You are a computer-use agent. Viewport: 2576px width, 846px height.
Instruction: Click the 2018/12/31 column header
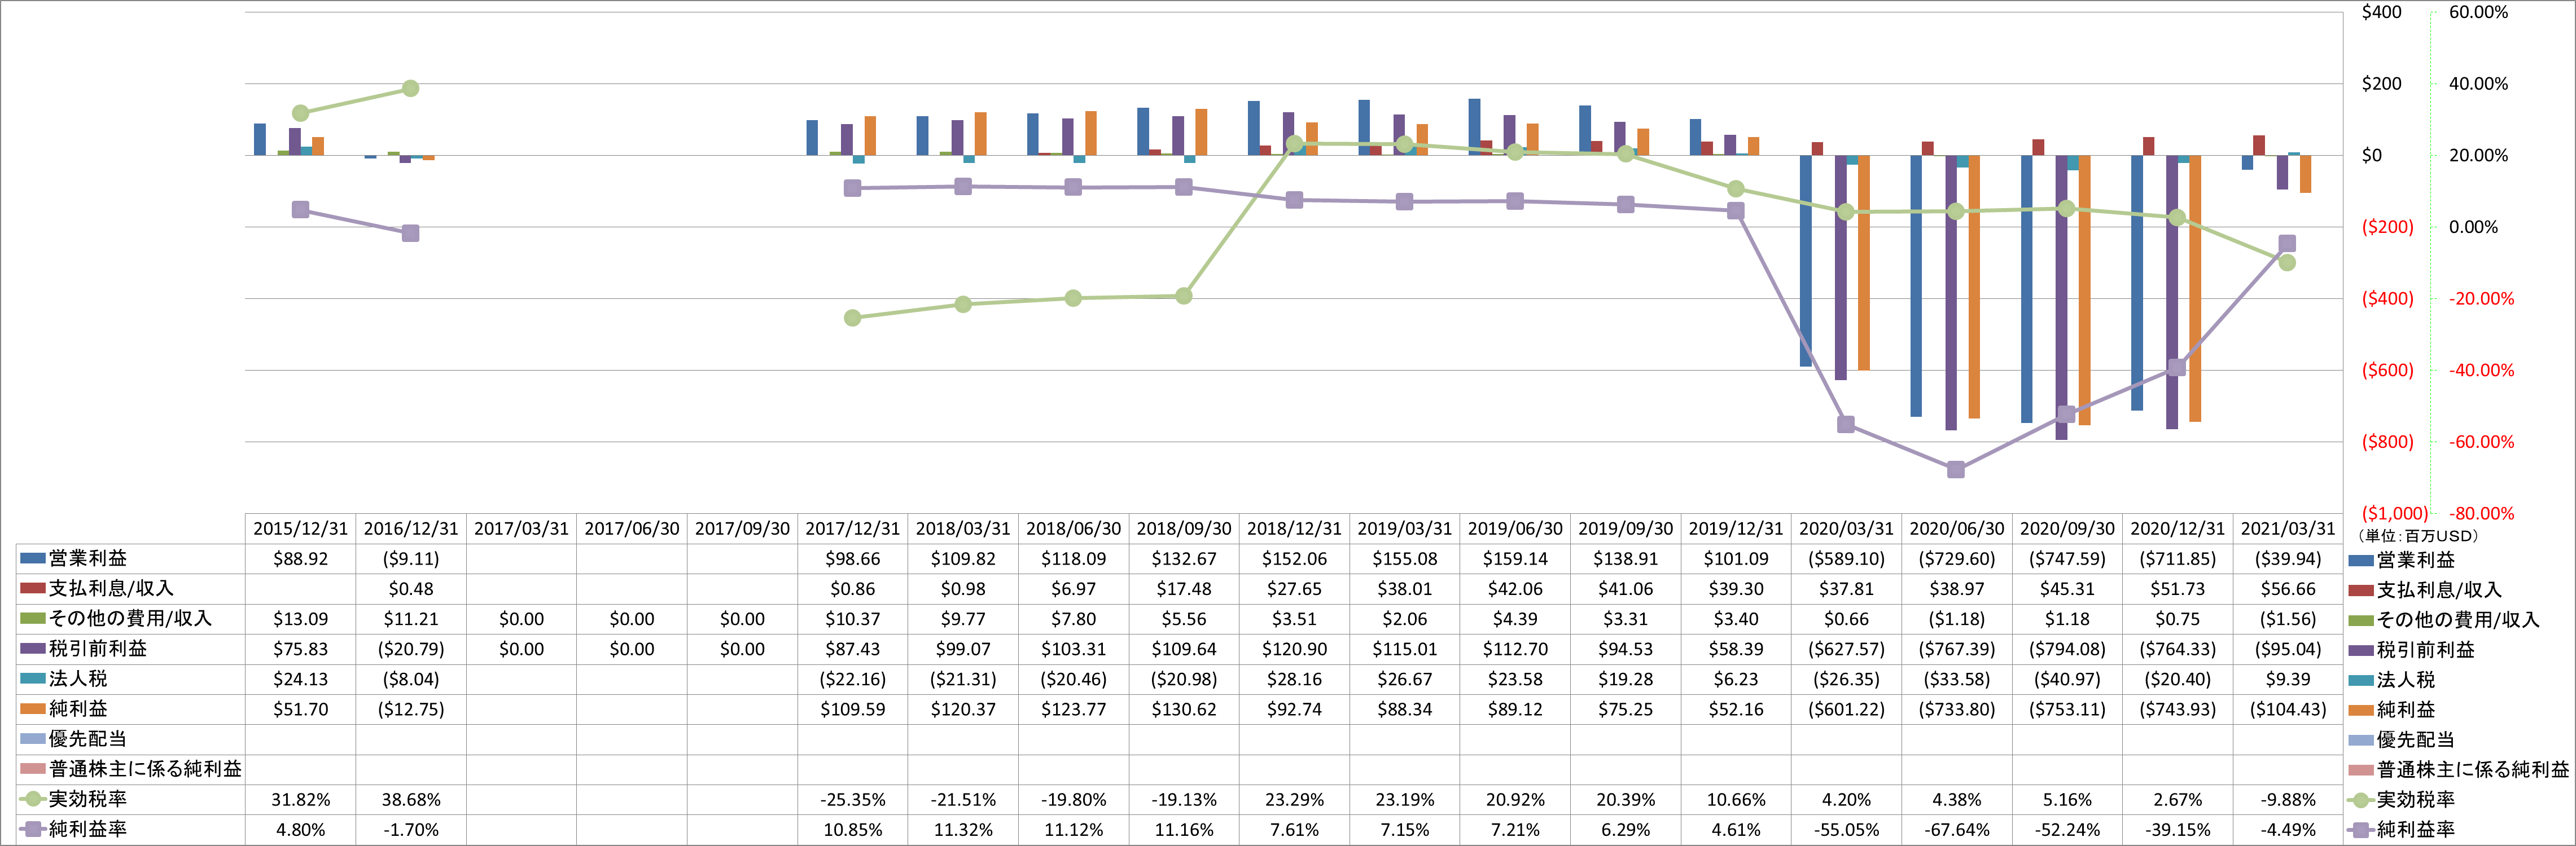(x=1294, y=528)
